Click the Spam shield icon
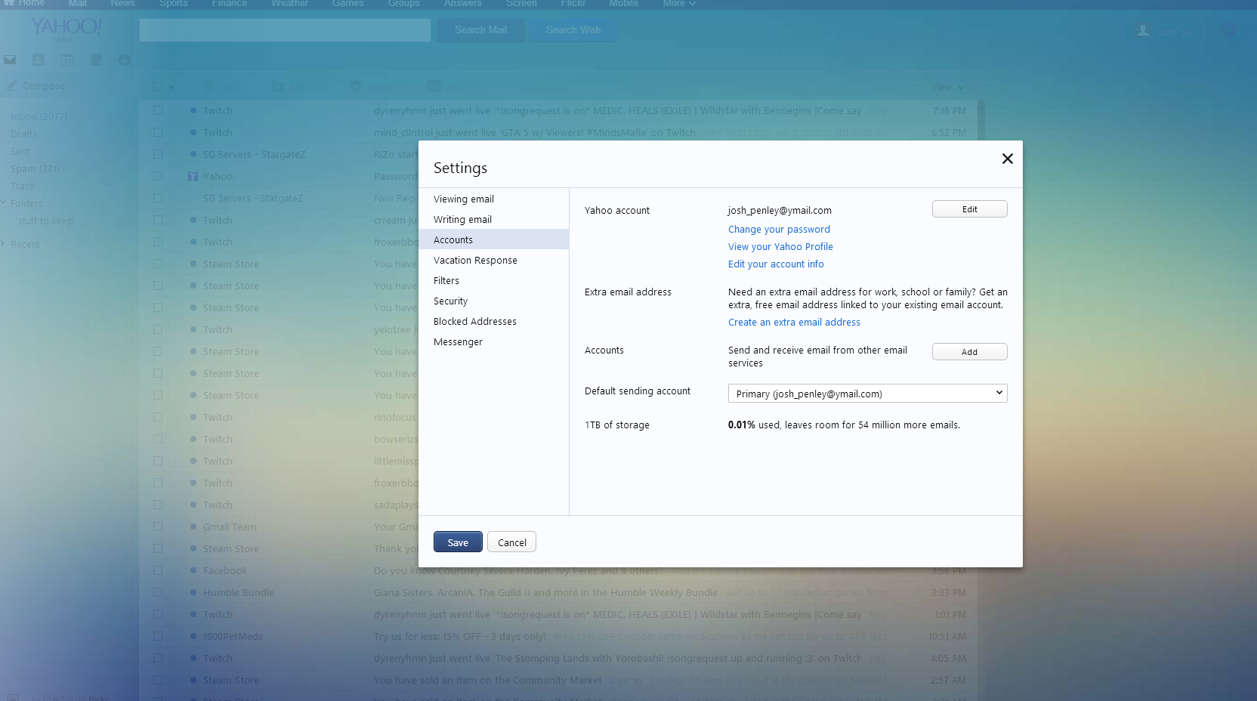 (x=356, y=87)
